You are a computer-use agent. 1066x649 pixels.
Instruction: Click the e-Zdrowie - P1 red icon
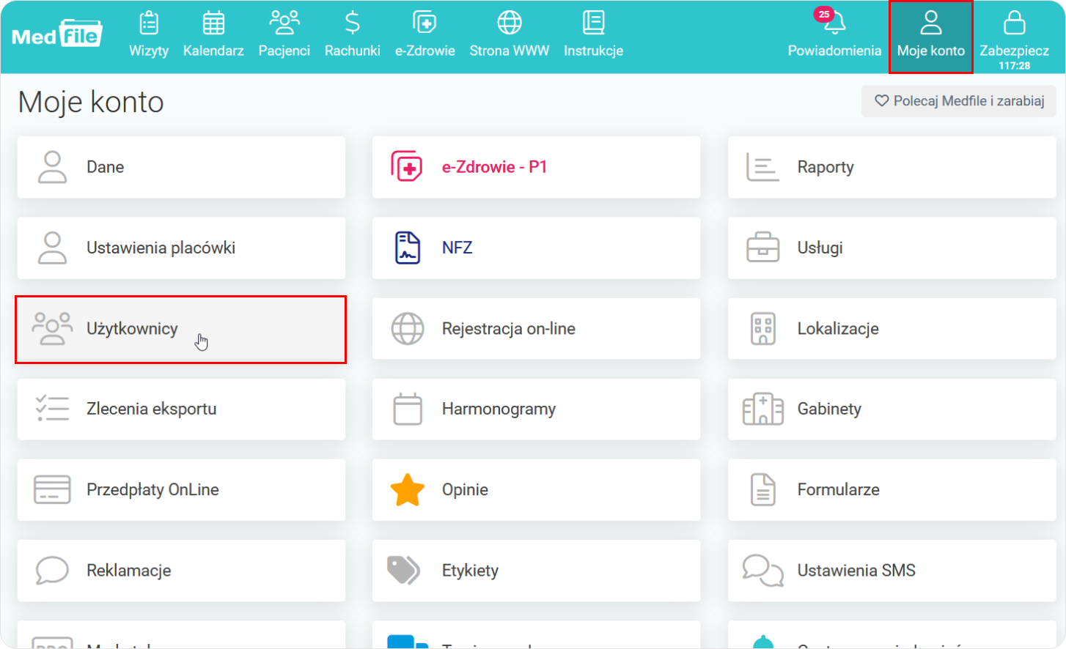point(407,167)
